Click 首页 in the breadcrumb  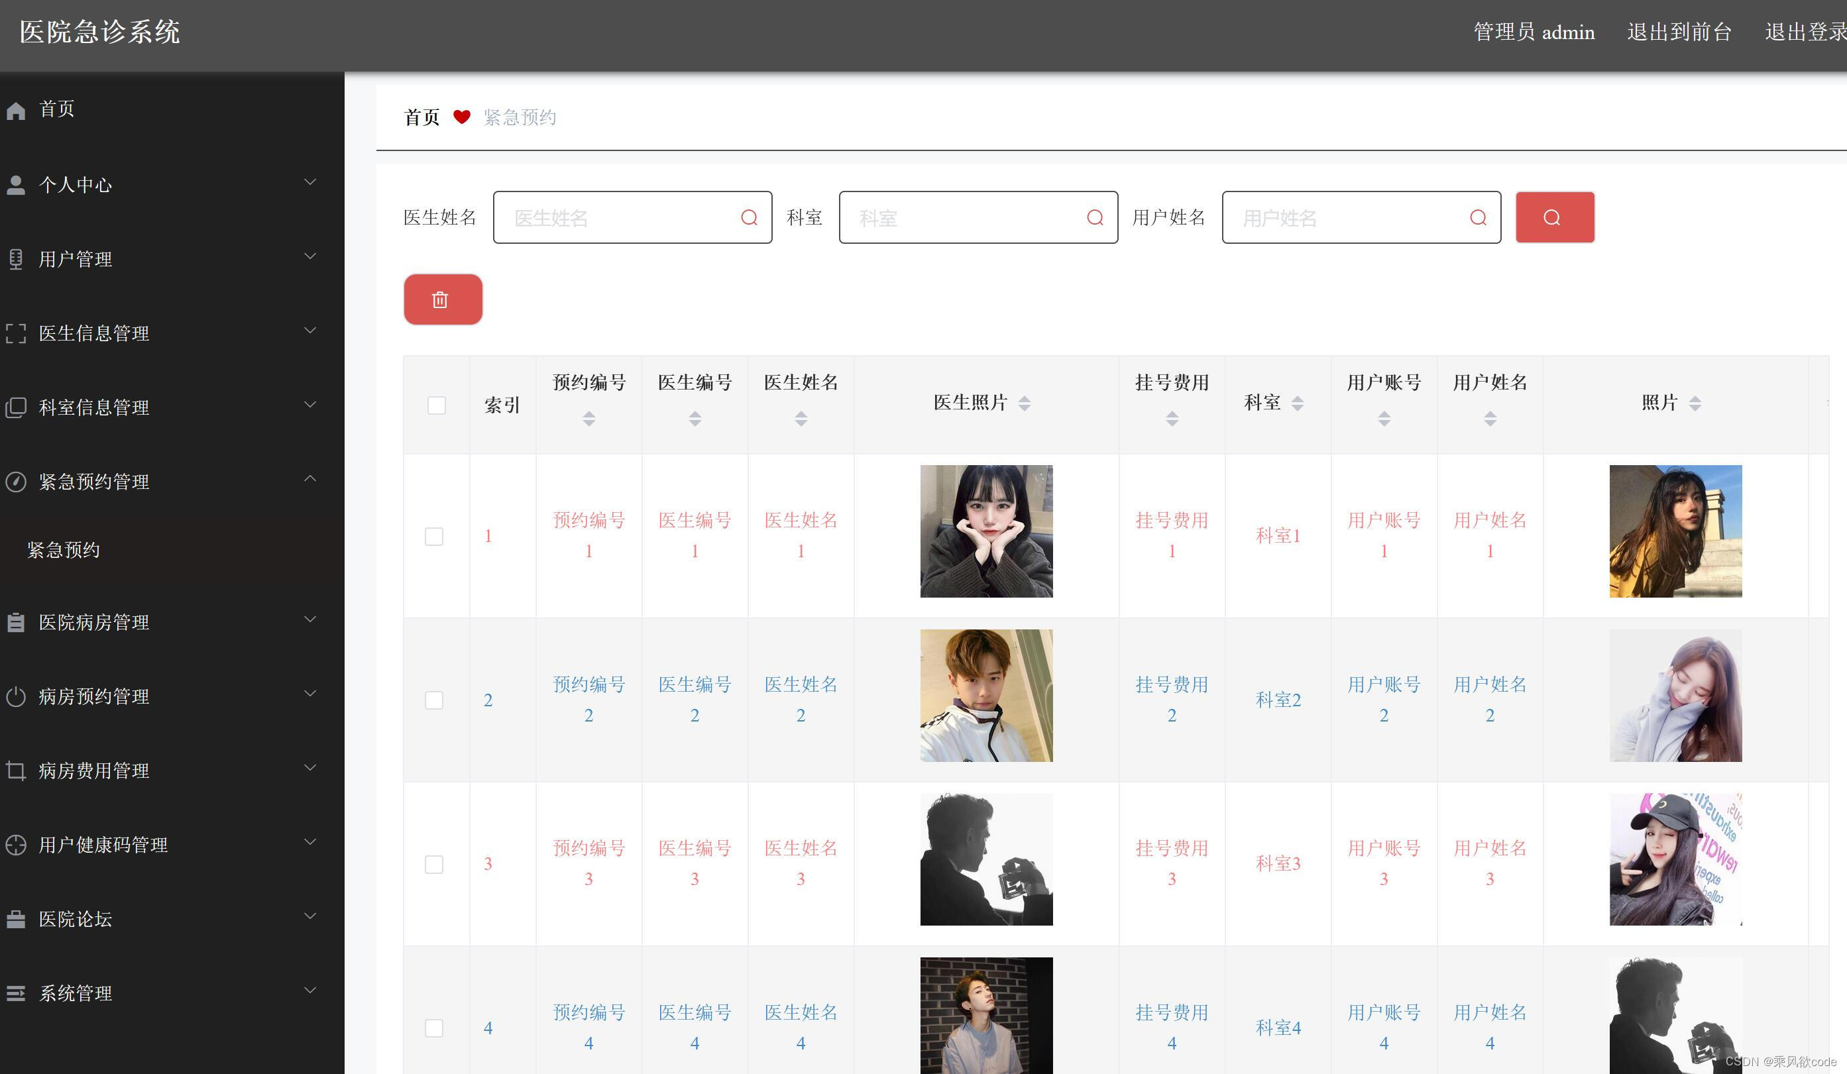pos(421,117)
